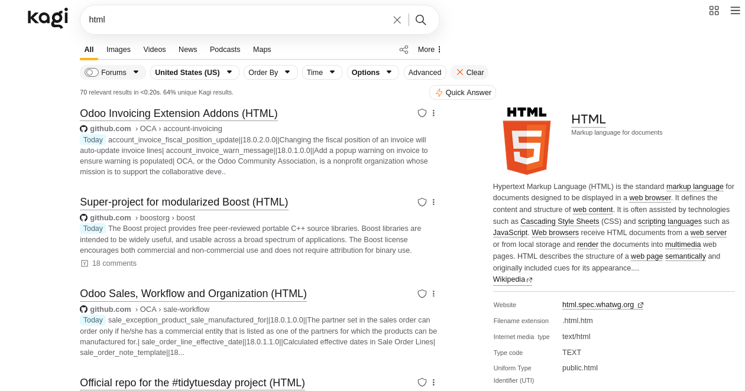Image resolution: width=745 pixels, height=391 pixels.
Task: Open the share icon next to More
Action: coord(404,50)
